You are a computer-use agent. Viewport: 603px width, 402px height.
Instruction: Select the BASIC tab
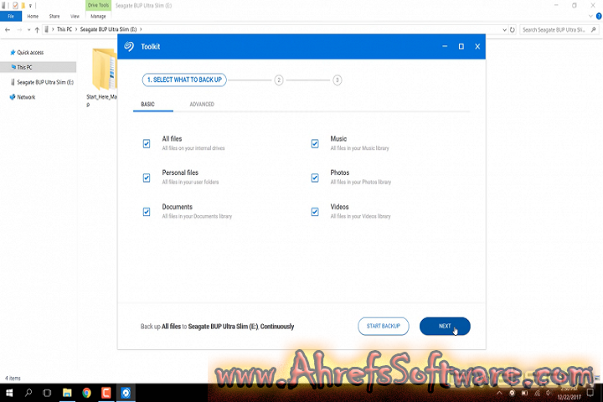[x=148, y=104]
